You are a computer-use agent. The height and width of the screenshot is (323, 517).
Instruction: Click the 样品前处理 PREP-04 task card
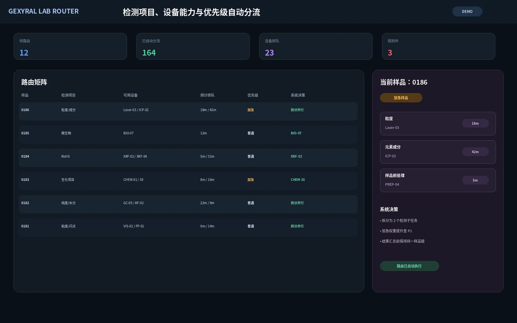(438, 180)
